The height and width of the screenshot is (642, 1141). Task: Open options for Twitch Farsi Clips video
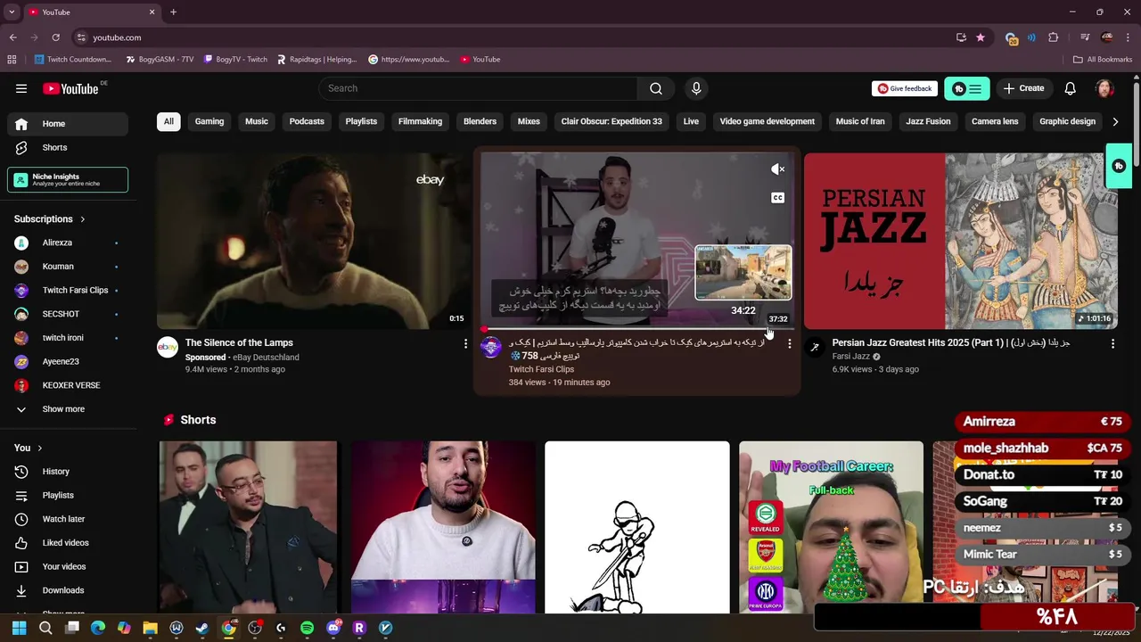tap(789, 343)
